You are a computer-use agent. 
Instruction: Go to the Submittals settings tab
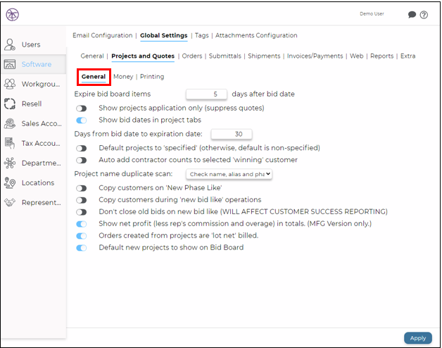click(225, 56)
